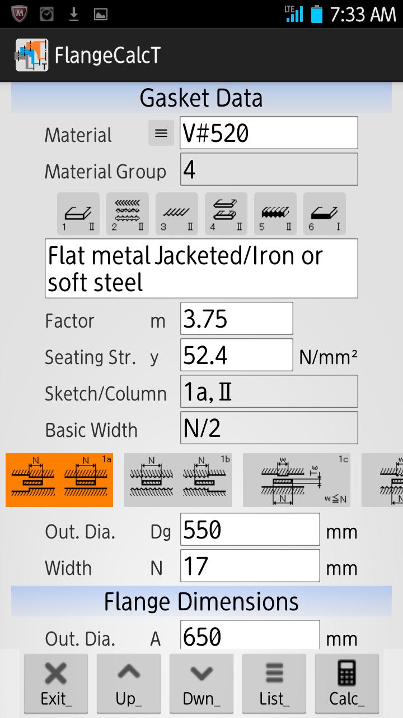This screenshot has height=718, width=403.
Task: Tap the picture notification icon
Action: pos(101,15)
